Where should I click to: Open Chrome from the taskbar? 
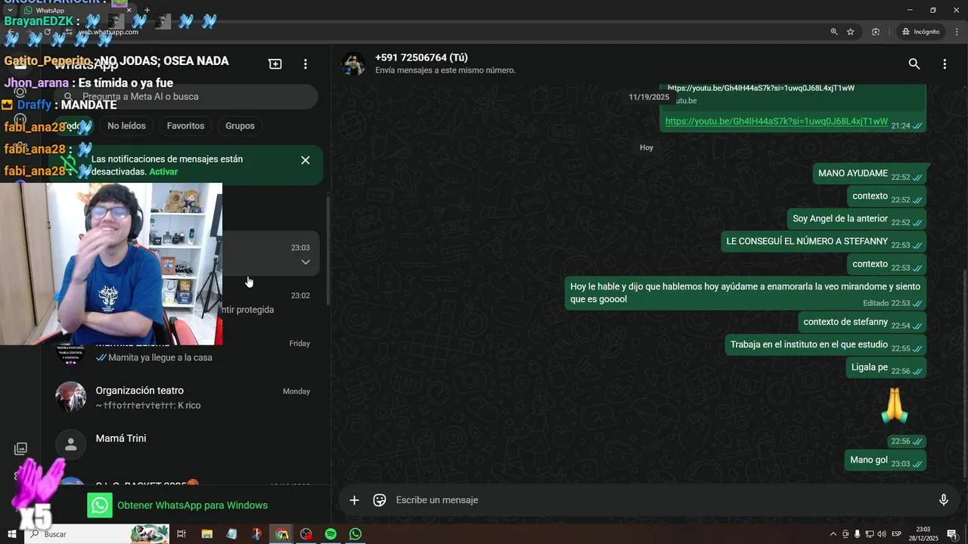coord(281,534)
